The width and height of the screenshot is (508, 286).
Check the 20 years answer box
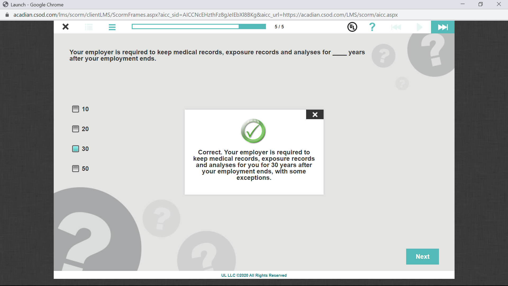coord(76,129)
